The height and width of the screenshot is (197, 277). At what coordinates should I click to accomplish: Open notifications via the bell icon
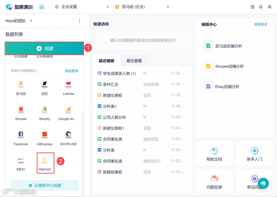click(261, 7)
